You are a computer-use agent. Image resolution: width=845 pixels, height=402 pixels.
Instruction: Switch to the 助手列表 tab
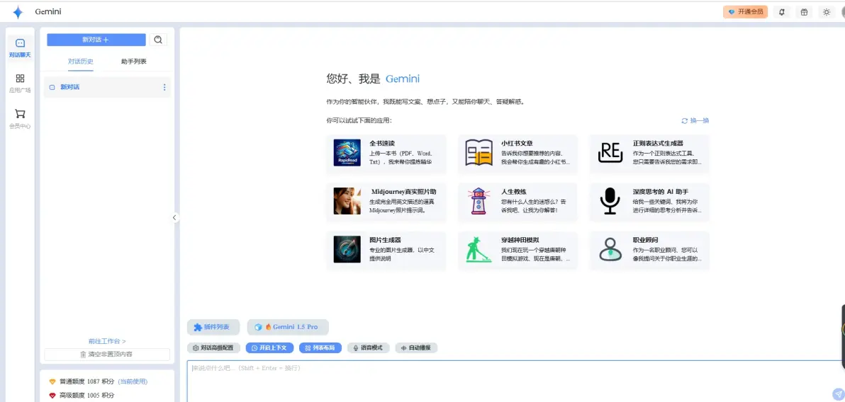(x=134, y=62)
